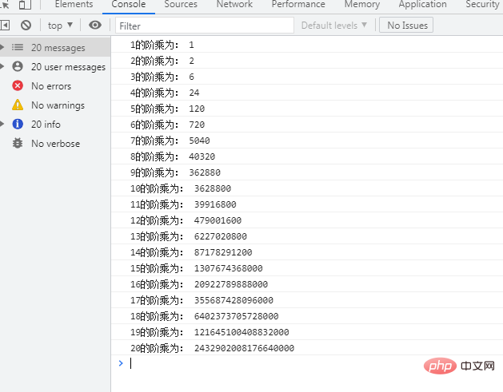Expand the 20 messages group
Viewport: 503px width, 392px height.
pos(2,47)
